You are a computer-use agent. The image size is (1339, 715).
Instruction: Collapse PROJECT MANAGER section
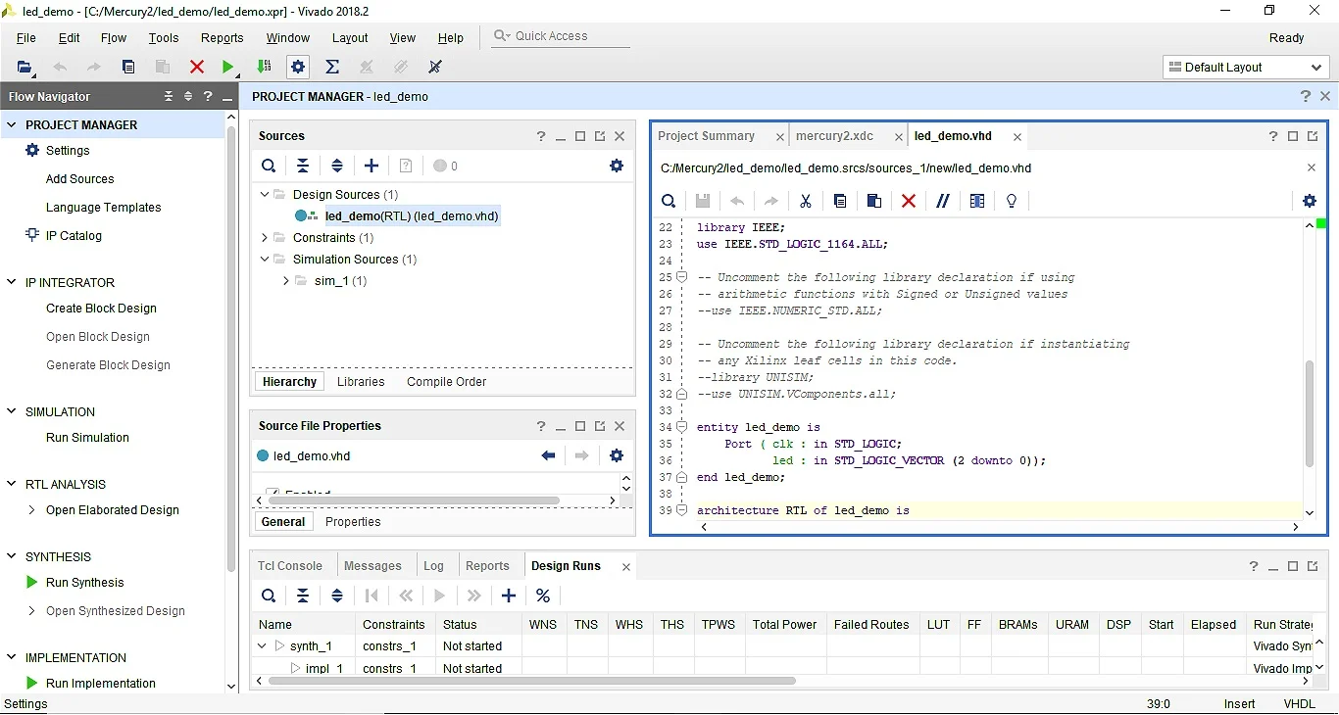tap(12, 124)
